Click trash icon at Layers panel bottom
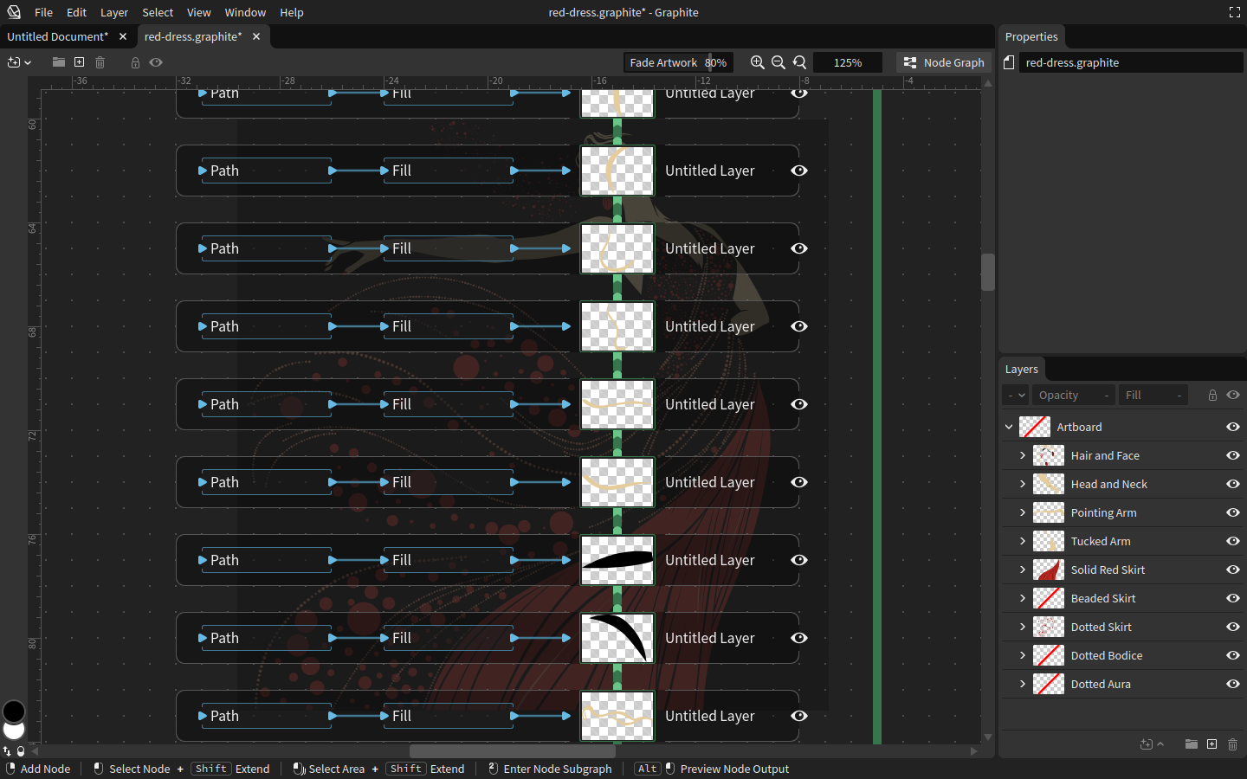 click(x=1233, y=744)
